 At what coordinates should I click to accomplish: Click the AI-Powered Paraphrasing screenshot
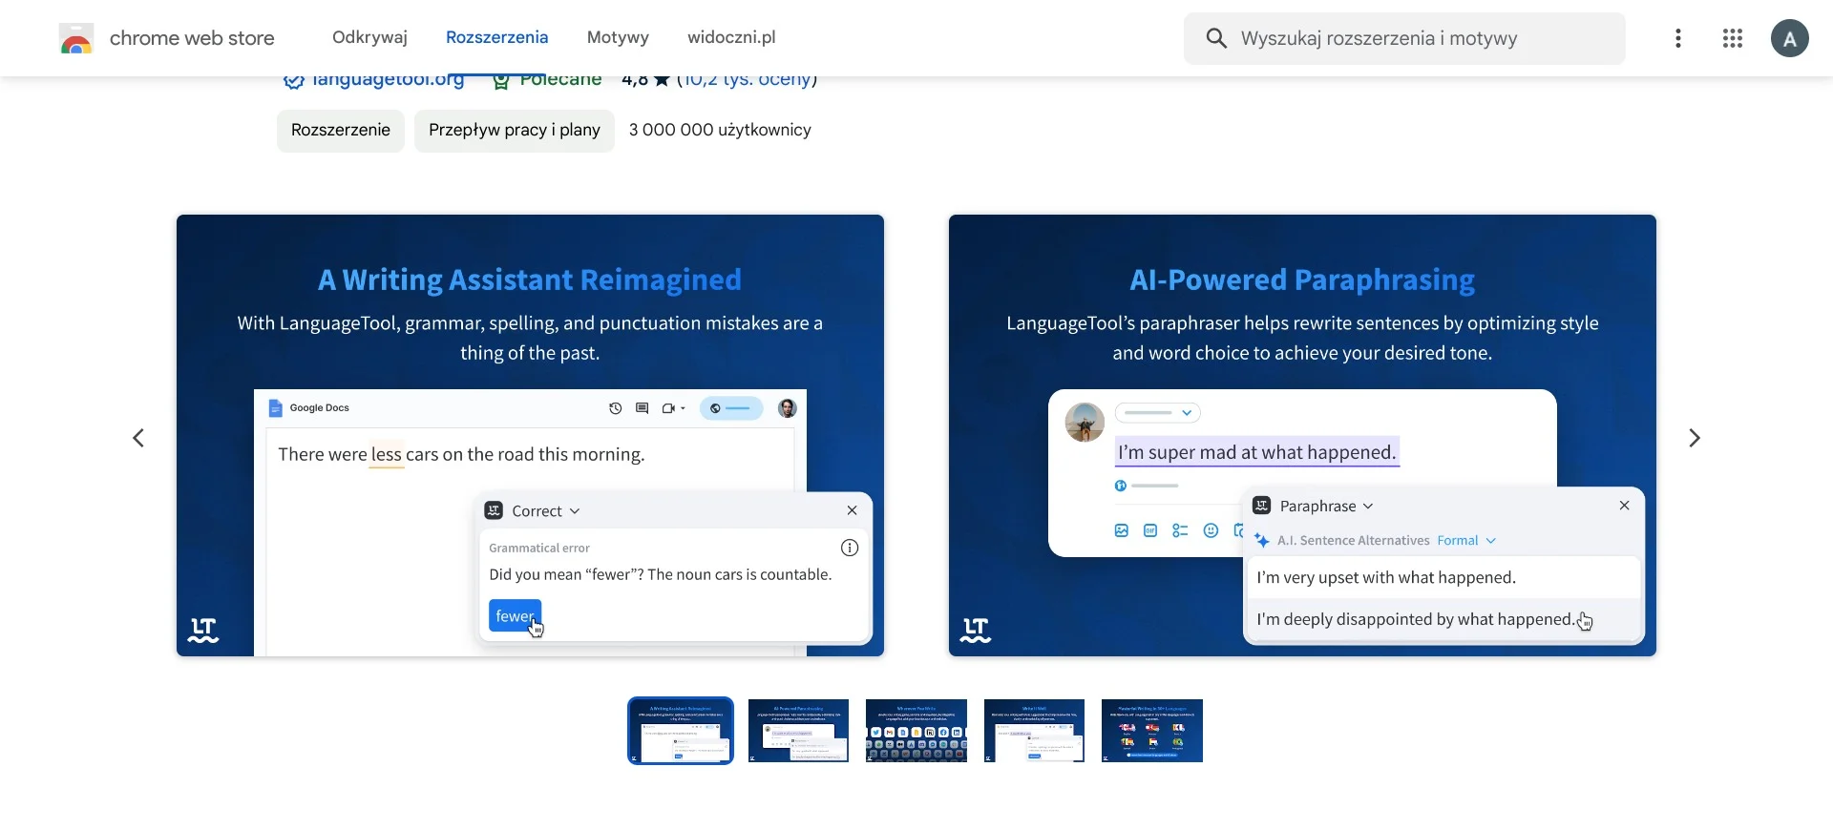click(1302, 435)
